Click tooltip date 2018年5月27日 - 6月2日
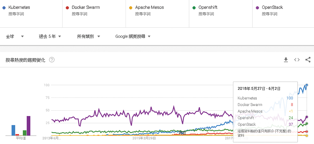 tap(259, 88)
